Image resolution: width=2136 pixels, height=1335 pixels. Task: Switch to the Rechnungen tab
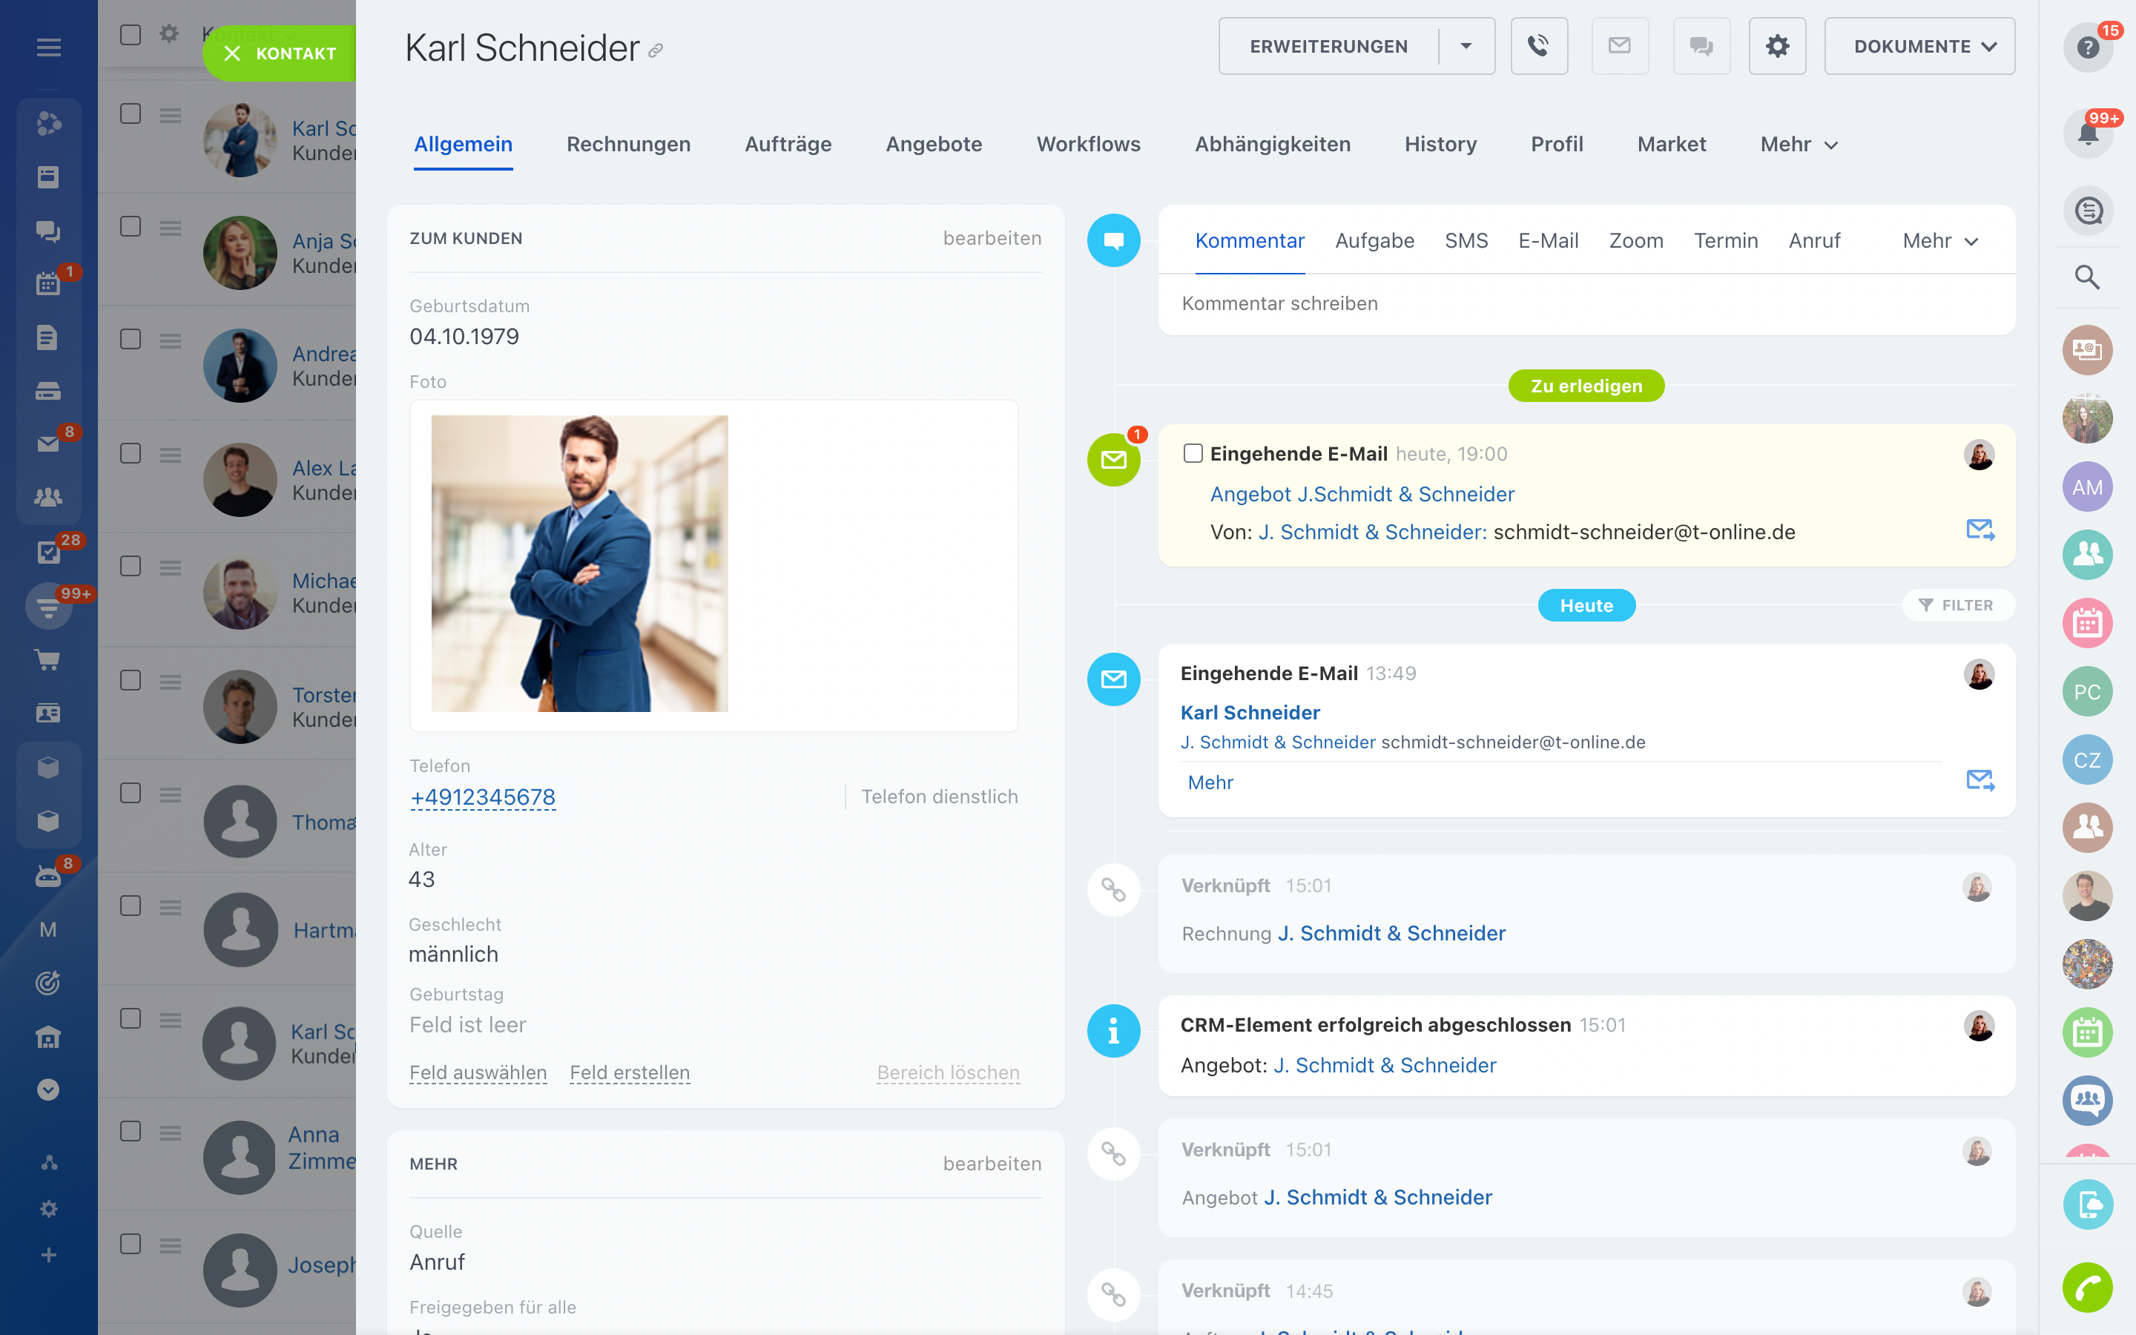pos(628,144)
